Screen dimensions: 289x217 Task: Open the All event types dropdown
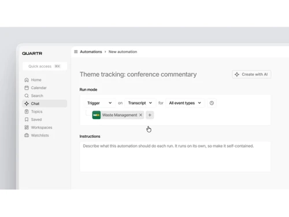(185, 103)
